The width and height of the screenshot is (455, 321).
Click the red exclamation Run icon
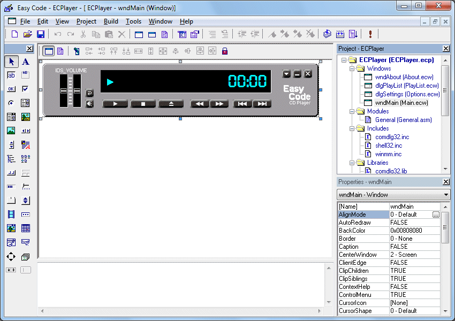pos(370,34)
